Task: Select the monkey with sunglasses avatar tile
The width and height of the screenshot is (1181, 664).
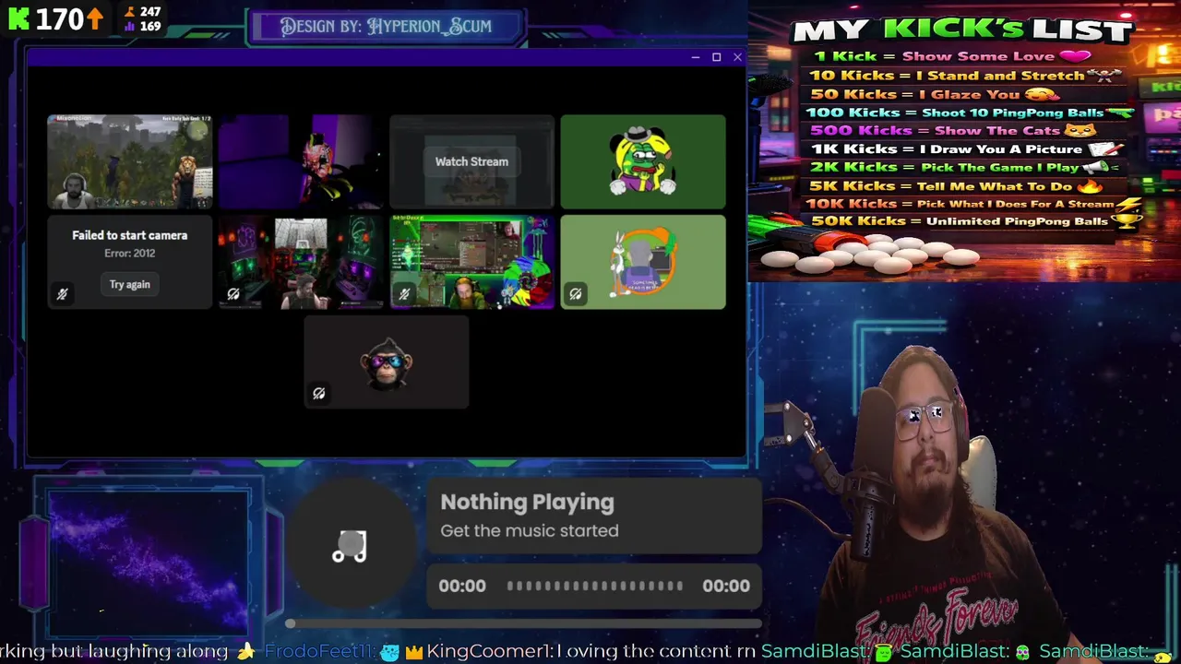Action: (x=387, y=362)
